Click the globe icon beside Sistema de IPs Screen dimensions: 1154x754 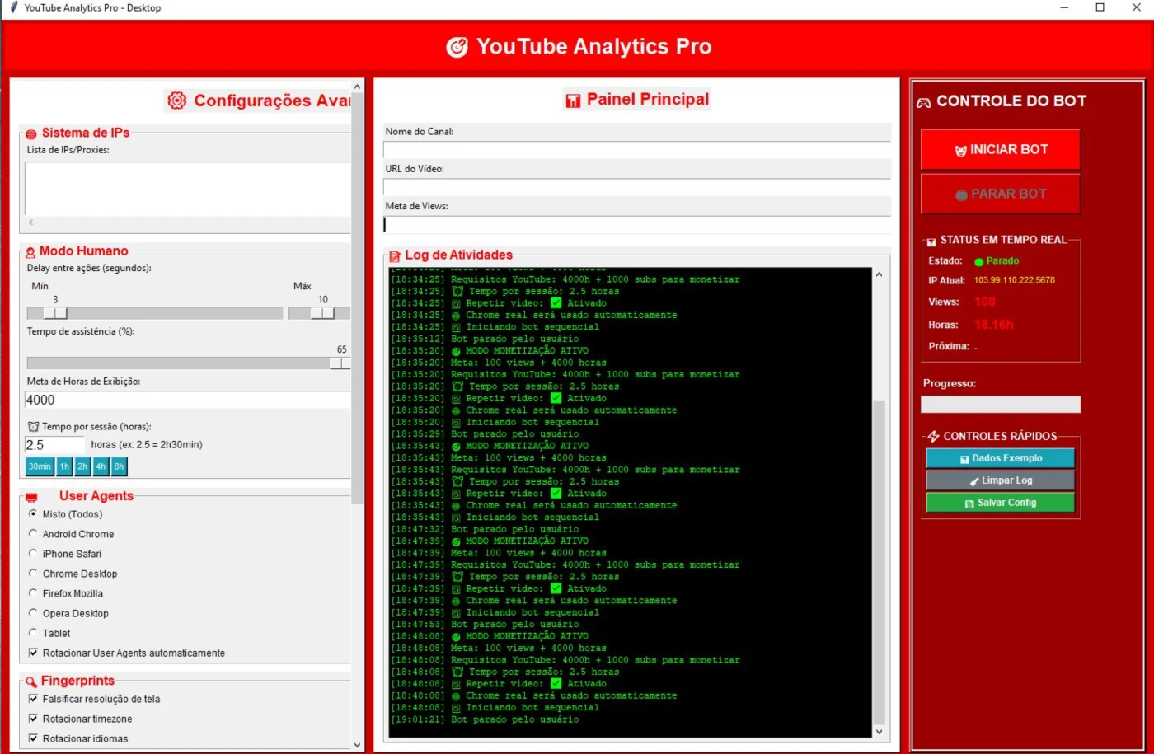pos(31,133)
